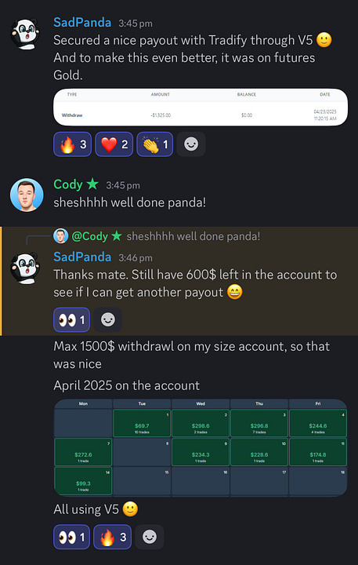Toggle eyes reaction under 600$ left message
This screenshot has width=358, height=565.
point(71,319)
